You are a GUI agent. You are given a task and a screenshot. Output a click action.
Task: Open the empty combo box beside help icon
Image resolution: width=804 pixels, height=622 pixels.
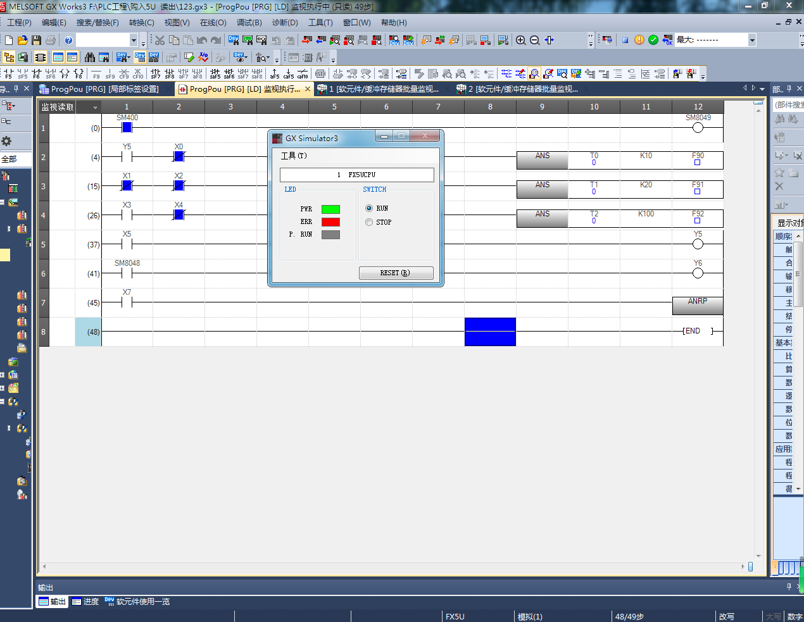tap(134, 40)
